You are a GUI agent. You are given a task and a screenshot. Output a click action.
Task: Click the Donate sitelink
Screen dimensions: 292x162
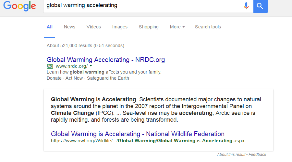54,78
